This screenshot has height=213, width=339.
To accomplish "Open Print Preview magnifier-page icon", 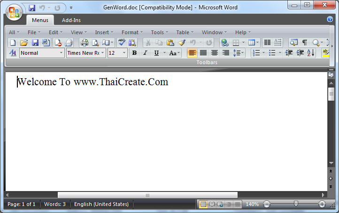I will click(x=95, y=43).
